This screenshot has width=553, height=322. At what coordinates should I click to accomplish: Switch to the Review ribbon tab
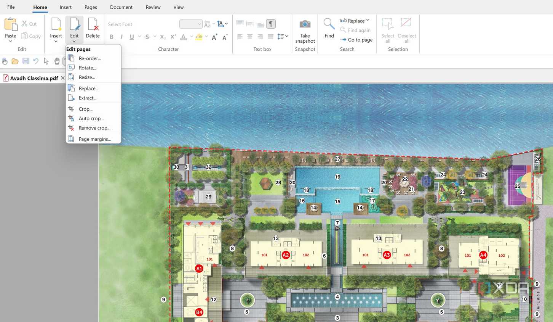(153, 7)
